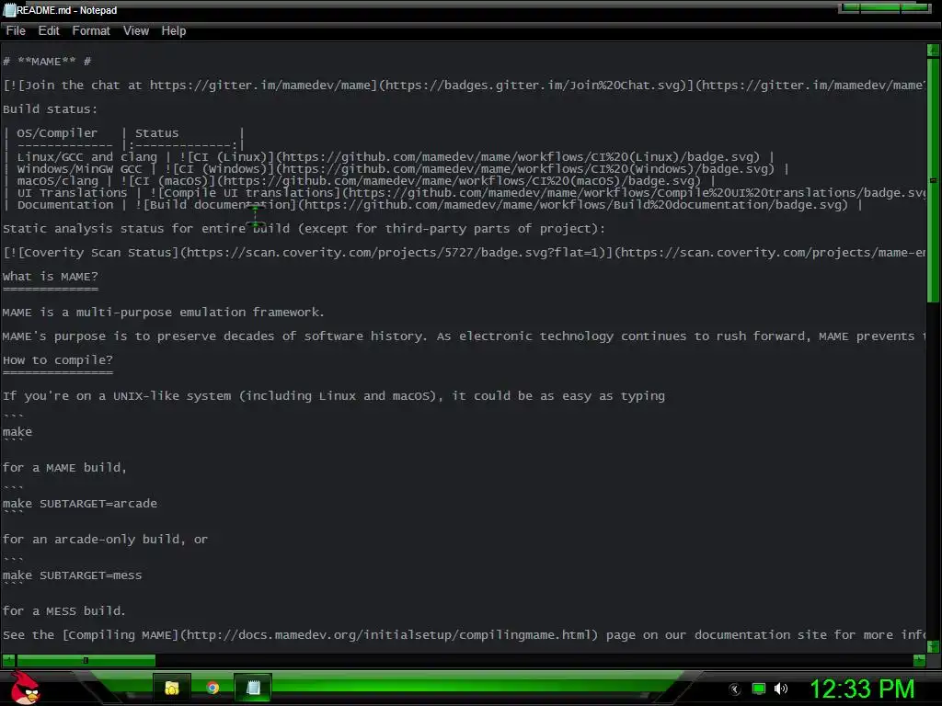Open the Angry Birds start button
Viewport: 942px width, 706px height.
point(25,688)
